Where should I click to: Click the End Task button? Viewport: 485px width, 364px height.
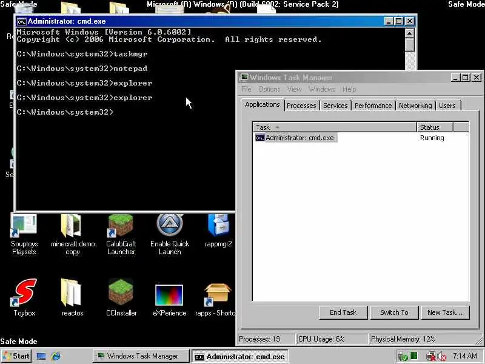343,312
